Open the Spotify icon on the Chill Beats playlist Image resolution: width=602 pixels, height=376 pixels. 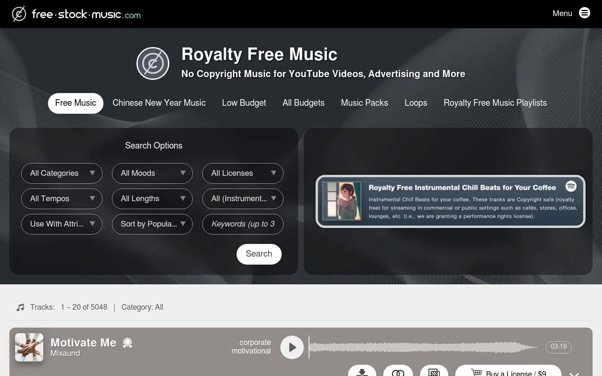click(571, 186)
